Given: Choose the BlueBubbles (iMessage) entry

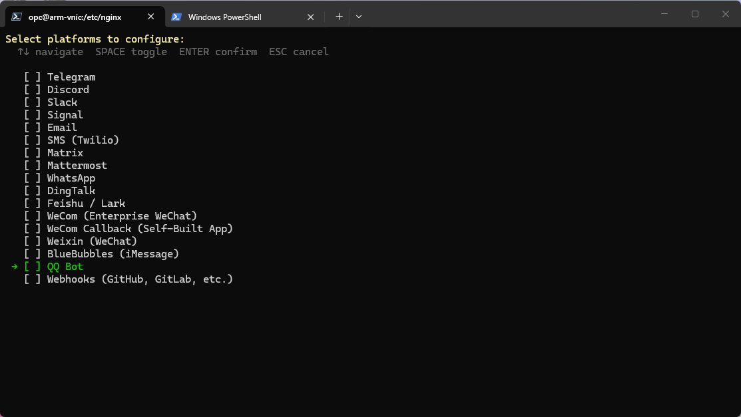Looking at the screenshot, I should [113, 254].
